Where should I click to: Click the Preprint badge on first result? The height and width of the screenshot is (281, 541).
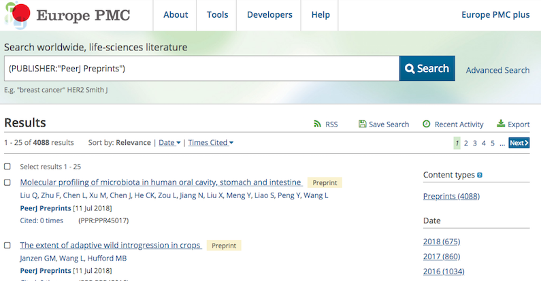point(325,183)
